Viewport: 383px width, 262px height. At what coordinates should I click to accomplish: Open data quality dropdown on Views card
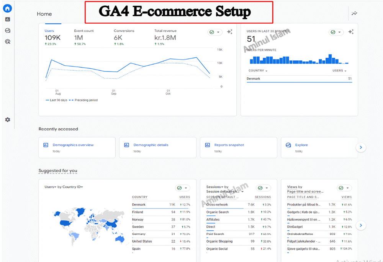click(x=344, y=188)
